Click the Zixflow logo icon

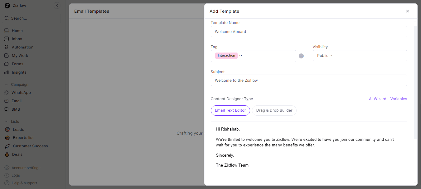click(x=7, y=6)
